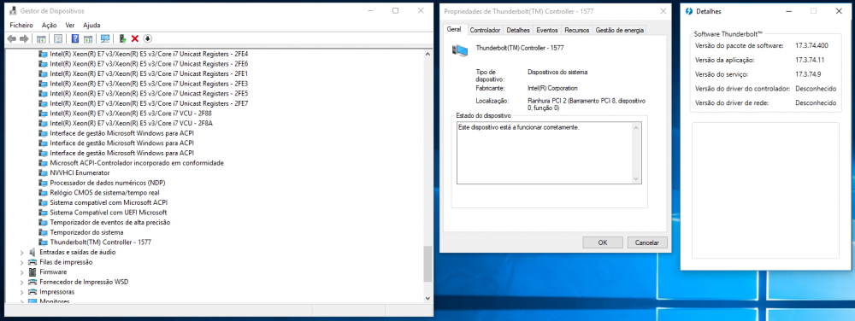Switch to the Gestão de energia tab
This screenshot has width=855, height=321.
(x=620, y=30)
